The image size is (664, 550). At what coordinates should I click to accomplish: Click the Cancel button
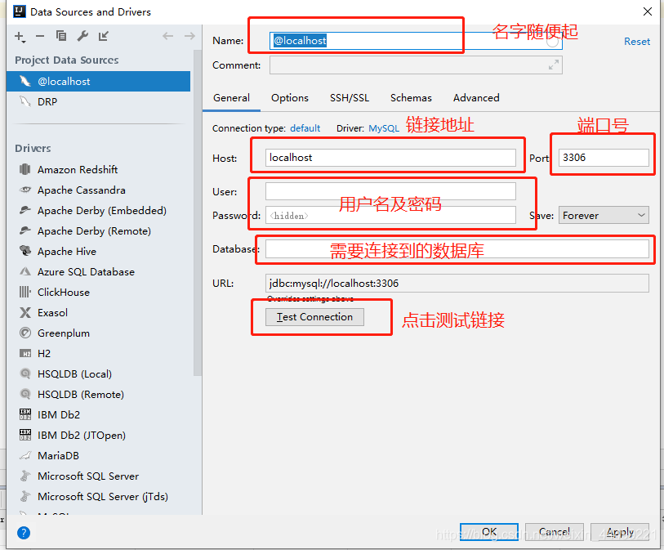(x=554, y=532)
